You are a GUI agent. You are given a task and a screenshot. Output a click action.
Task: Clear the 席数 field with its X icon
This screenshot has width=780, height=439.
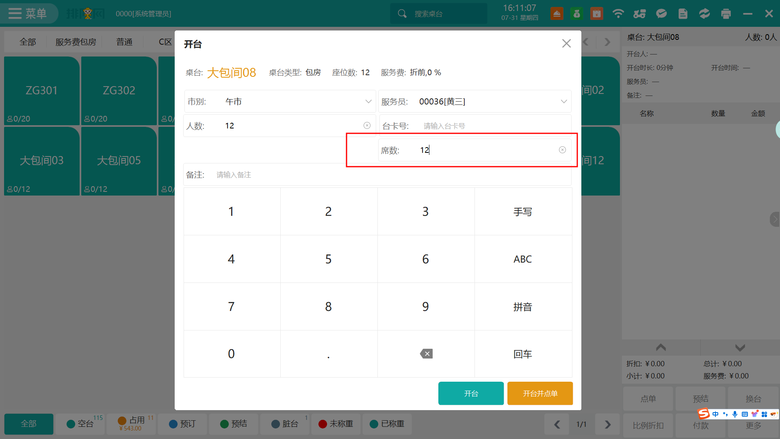pyautogui.click(x=562, y=150)
